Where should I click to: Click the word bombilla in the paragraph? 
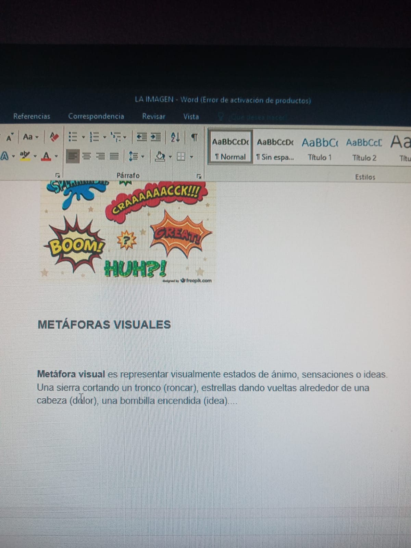pyautogui.click(x=137, y=401)
